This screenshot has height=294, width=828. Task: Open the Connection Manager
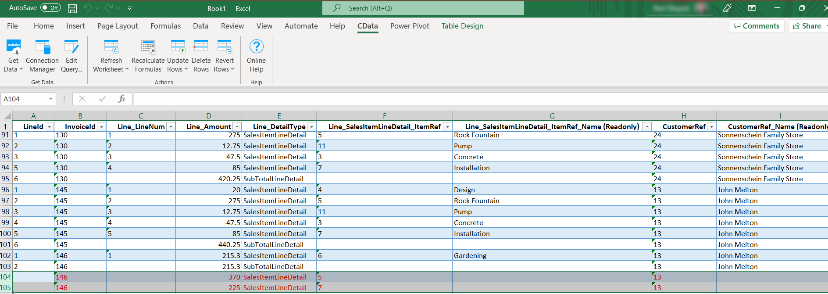42,47
